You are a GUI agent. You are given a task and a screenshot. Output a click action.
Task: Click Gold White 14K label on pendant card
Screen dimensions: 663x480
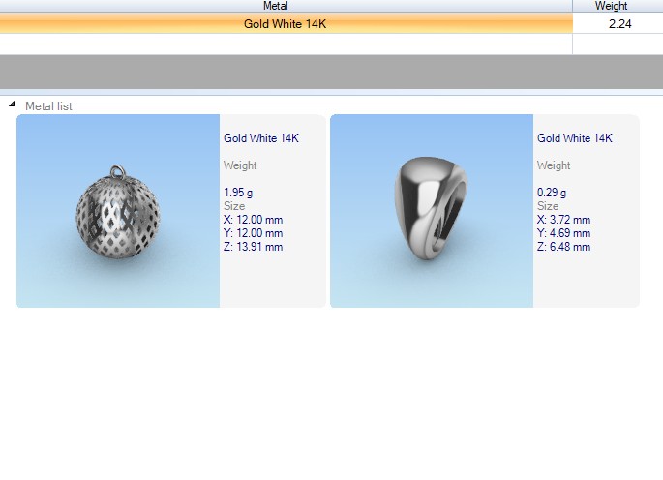tap(261, 138)
